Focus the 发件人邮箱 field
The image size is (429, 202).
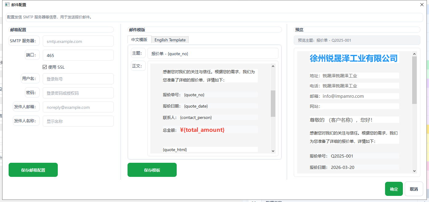click(x=78, y=107)
